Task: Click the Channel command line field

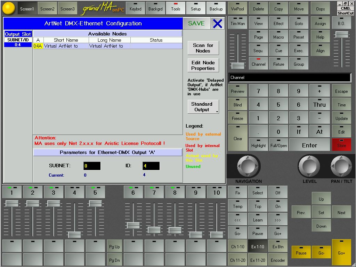Action: [x=290, y=78]
